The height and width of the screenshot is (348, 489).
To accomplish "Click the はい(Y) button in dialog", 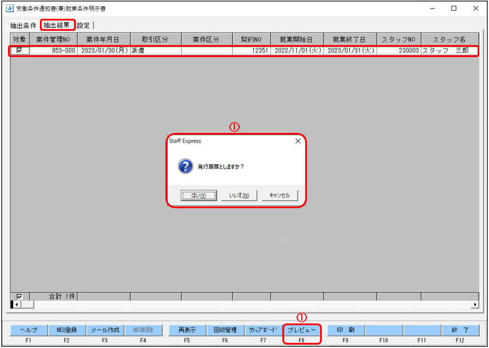I will pyautogui.click(x=199, y=196).
